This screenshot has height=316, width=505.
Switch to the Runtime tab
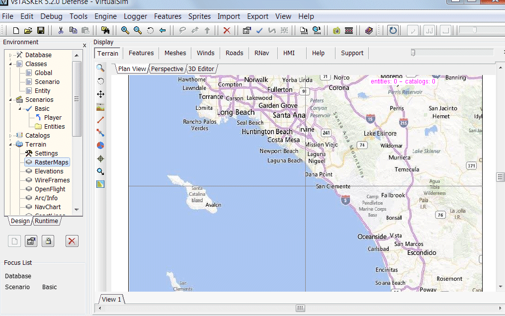tap(46, 221)
